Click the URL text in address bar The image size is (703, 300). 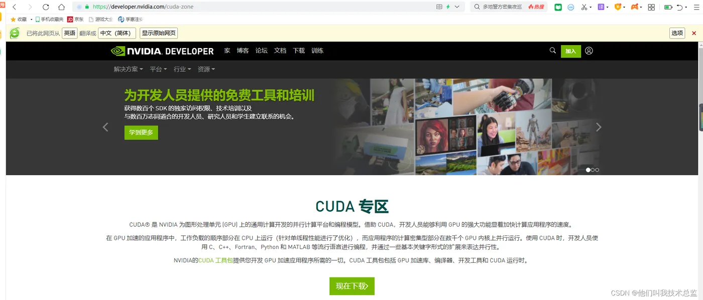143,7
